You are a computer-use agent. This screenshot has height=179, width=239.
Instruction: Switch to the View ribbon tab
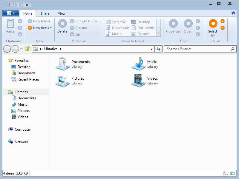(62, 13)
